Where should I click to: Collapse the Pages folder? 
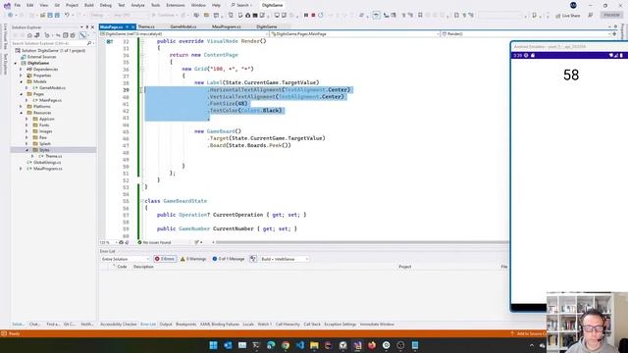pyautogui.click(x=22, y=94)
